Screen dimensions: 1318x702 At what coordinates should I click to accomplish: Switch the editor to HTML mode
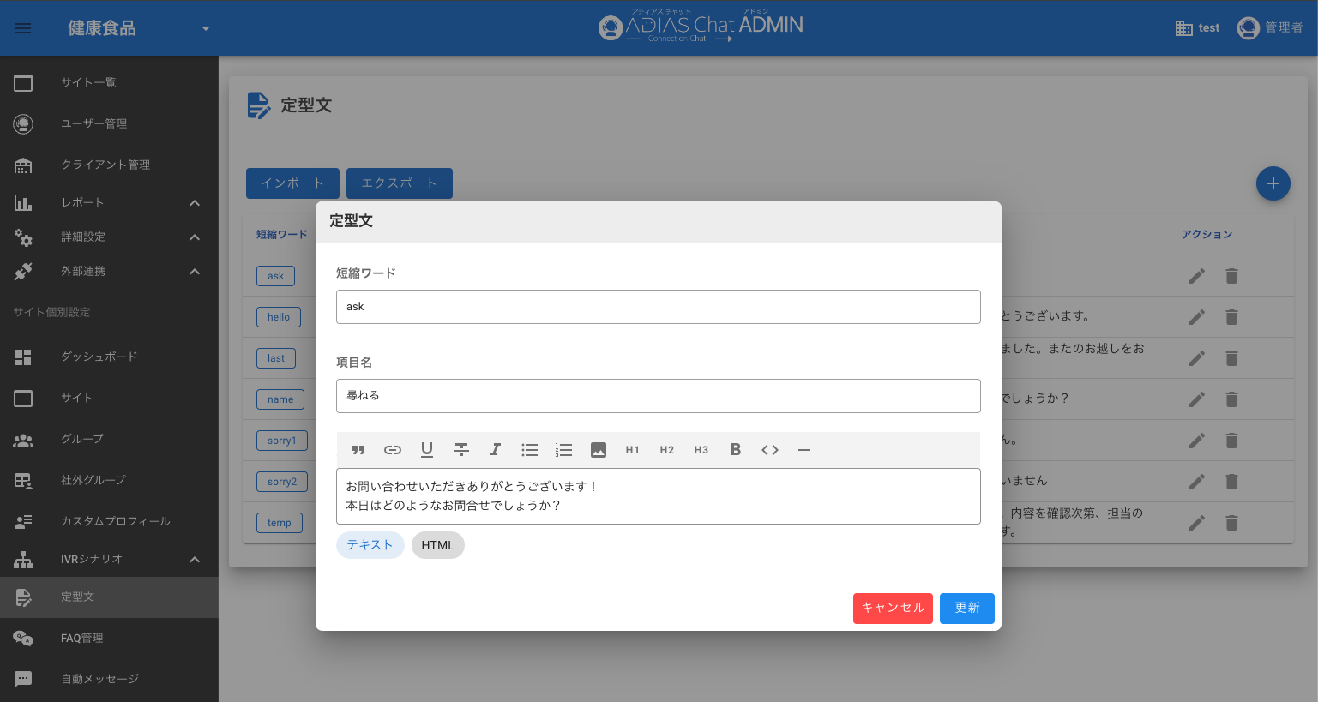[x=437, y=545]
